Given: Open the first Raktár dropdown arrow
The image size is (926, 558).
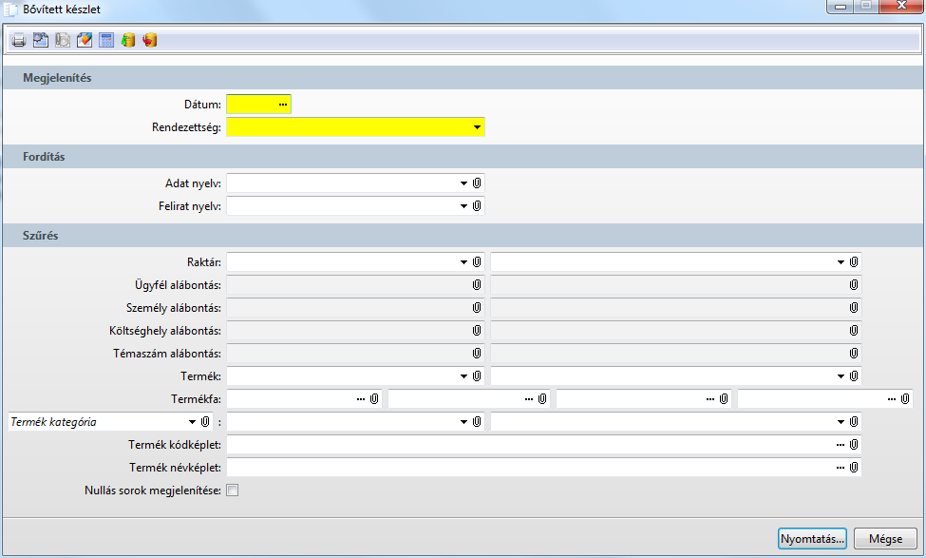Looking at the screenshot, I should tap(463, 261).
